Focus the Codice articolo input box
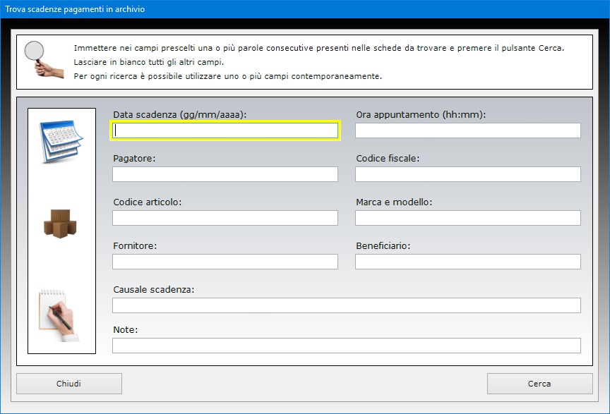 [x=225, y=218]
